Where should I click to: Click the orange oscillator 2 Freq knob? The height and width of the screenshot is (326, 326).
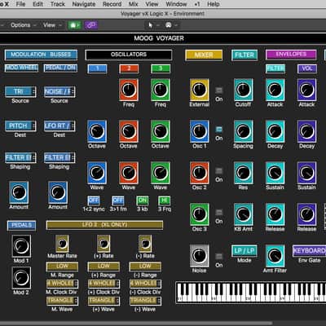click(x=129, y=90)
